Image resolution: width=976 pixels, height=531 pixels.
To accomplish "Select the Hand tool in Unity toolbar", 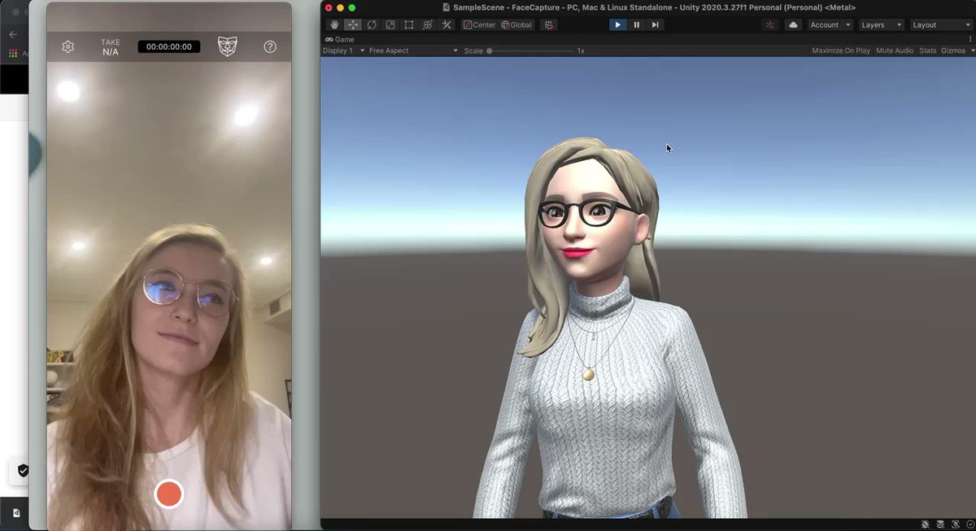I will (334, 25).
